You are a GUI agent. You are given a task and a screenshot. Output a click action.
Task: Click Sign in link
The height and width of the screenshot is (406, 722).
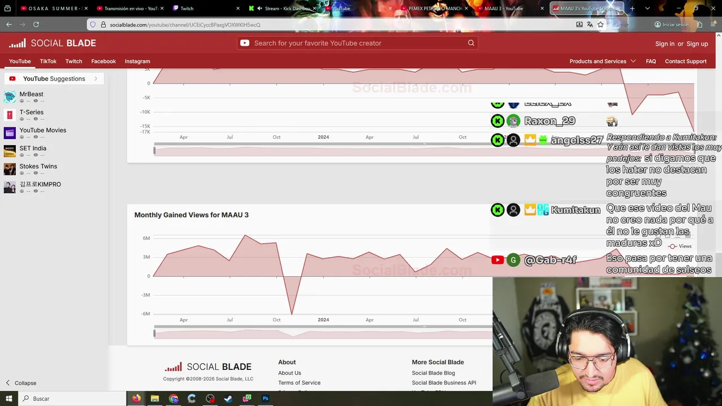coord(664,43)
